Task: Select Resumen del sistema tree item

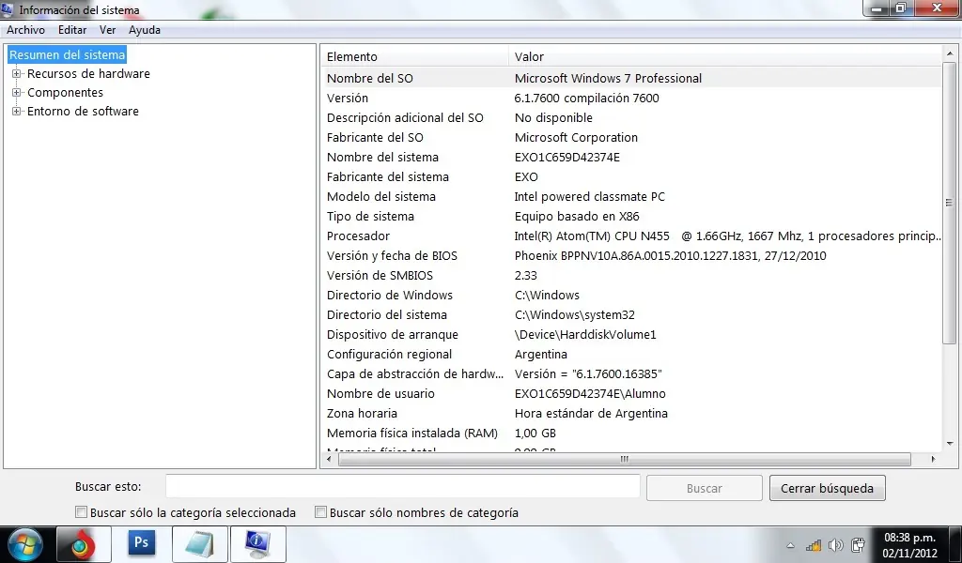Action: click(x=67, y=54)
